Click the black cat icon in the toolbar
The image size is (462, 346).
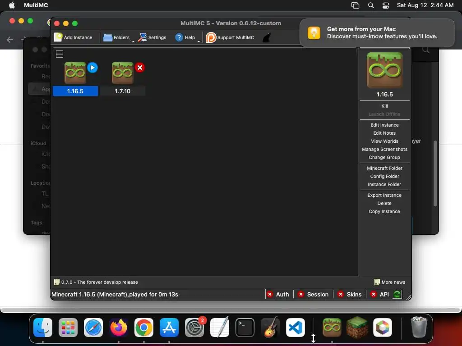coord(267,37)
